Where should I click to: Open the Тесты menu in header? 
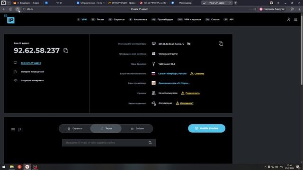[x=98, y=19]
